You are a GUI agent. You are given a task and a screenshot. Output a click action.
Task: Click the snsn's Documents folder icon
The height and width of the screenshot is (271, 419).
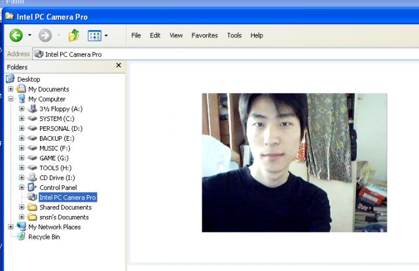pos(32,217)
